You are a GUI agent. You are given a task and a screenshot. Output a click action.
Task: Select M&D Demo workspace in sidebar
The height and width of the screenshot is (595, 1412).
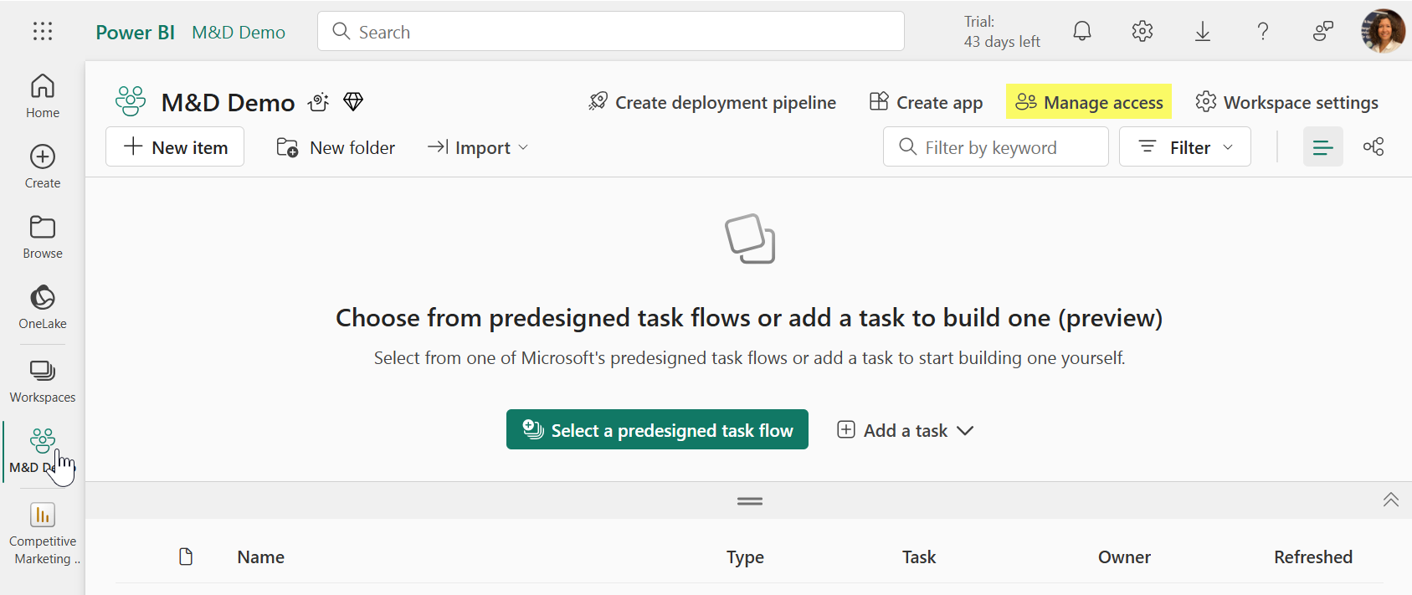(43, 451)
